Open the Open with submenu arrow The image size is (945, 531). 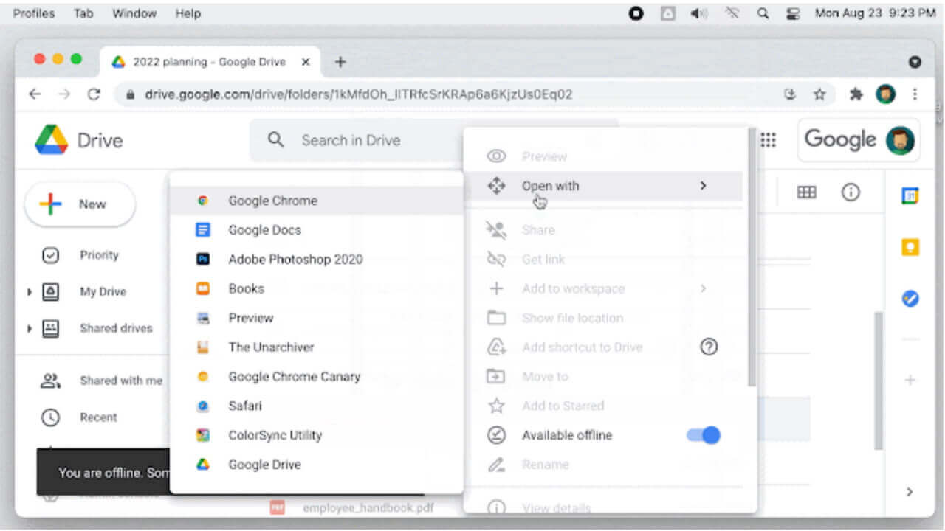[702, 186]
